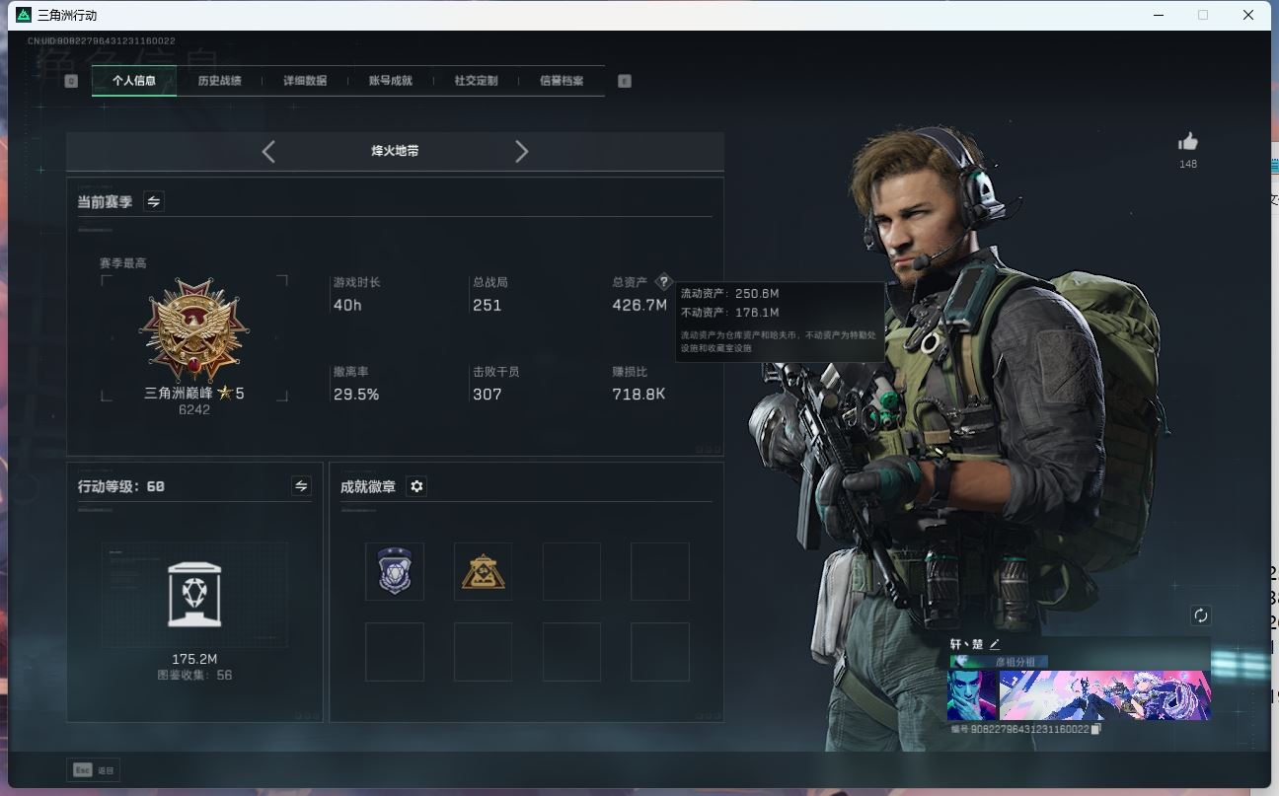Copy the player ID number icon

click(1096, 729)
